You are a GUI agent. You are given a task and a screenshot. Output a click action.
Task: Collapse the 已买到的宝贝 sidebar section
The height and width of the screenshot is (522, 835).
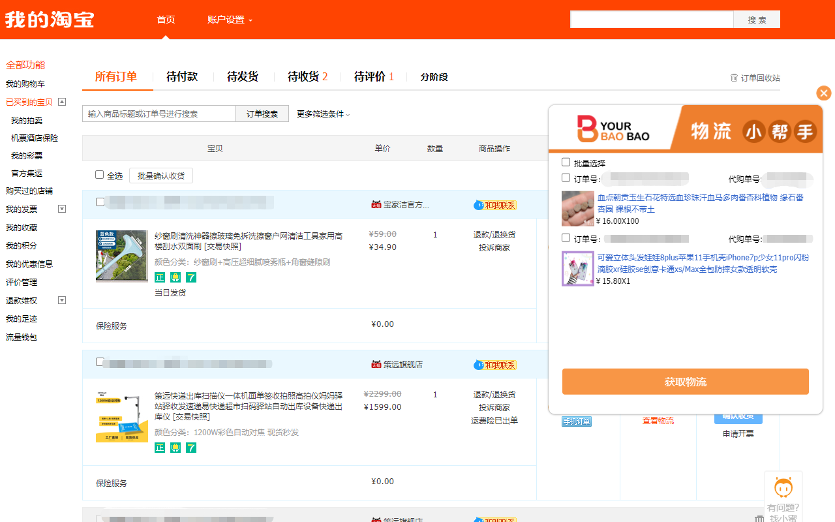tap(62, 102)
